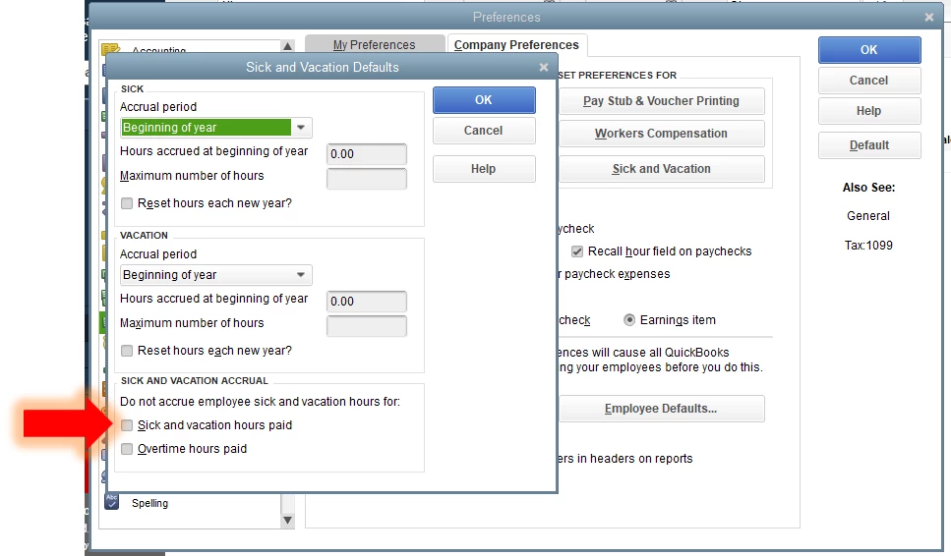Screen dimensions: 951x556
Task: Click the Employee Defaults button
Action: tap(661, 409)
